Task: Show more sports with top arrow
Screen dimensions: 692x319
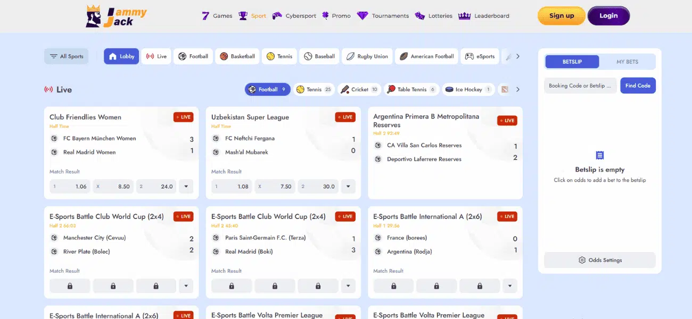Action: click(518, 56)
